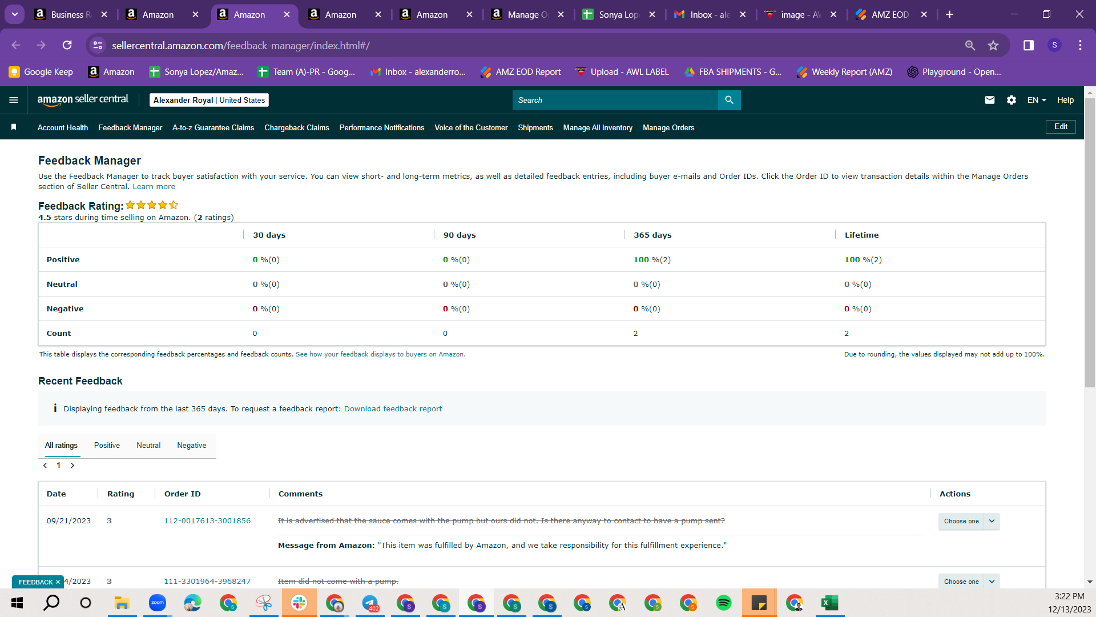The height and width of the screenshot is (617, 1096).
Task: Open the Chrome three-dot menu
Action: [1080, 45]
